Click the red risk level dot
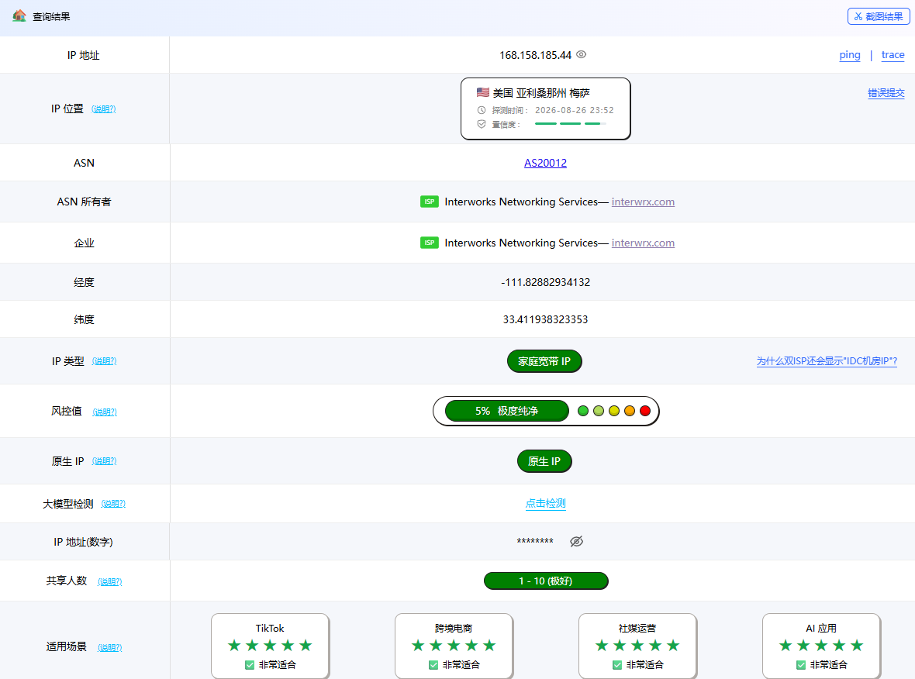The height and width of the screenshot is (679, 915). point(645,411)
